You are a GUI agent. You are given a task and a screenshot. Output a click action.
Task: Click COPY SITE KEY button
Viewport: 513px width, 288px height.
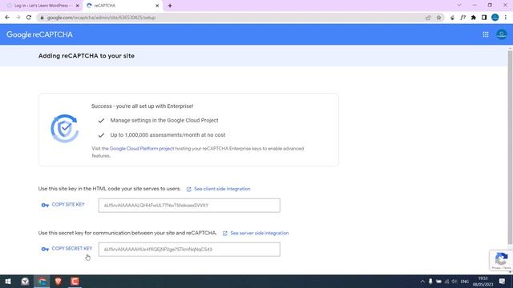pyautogui.click(x=63, y=205)
